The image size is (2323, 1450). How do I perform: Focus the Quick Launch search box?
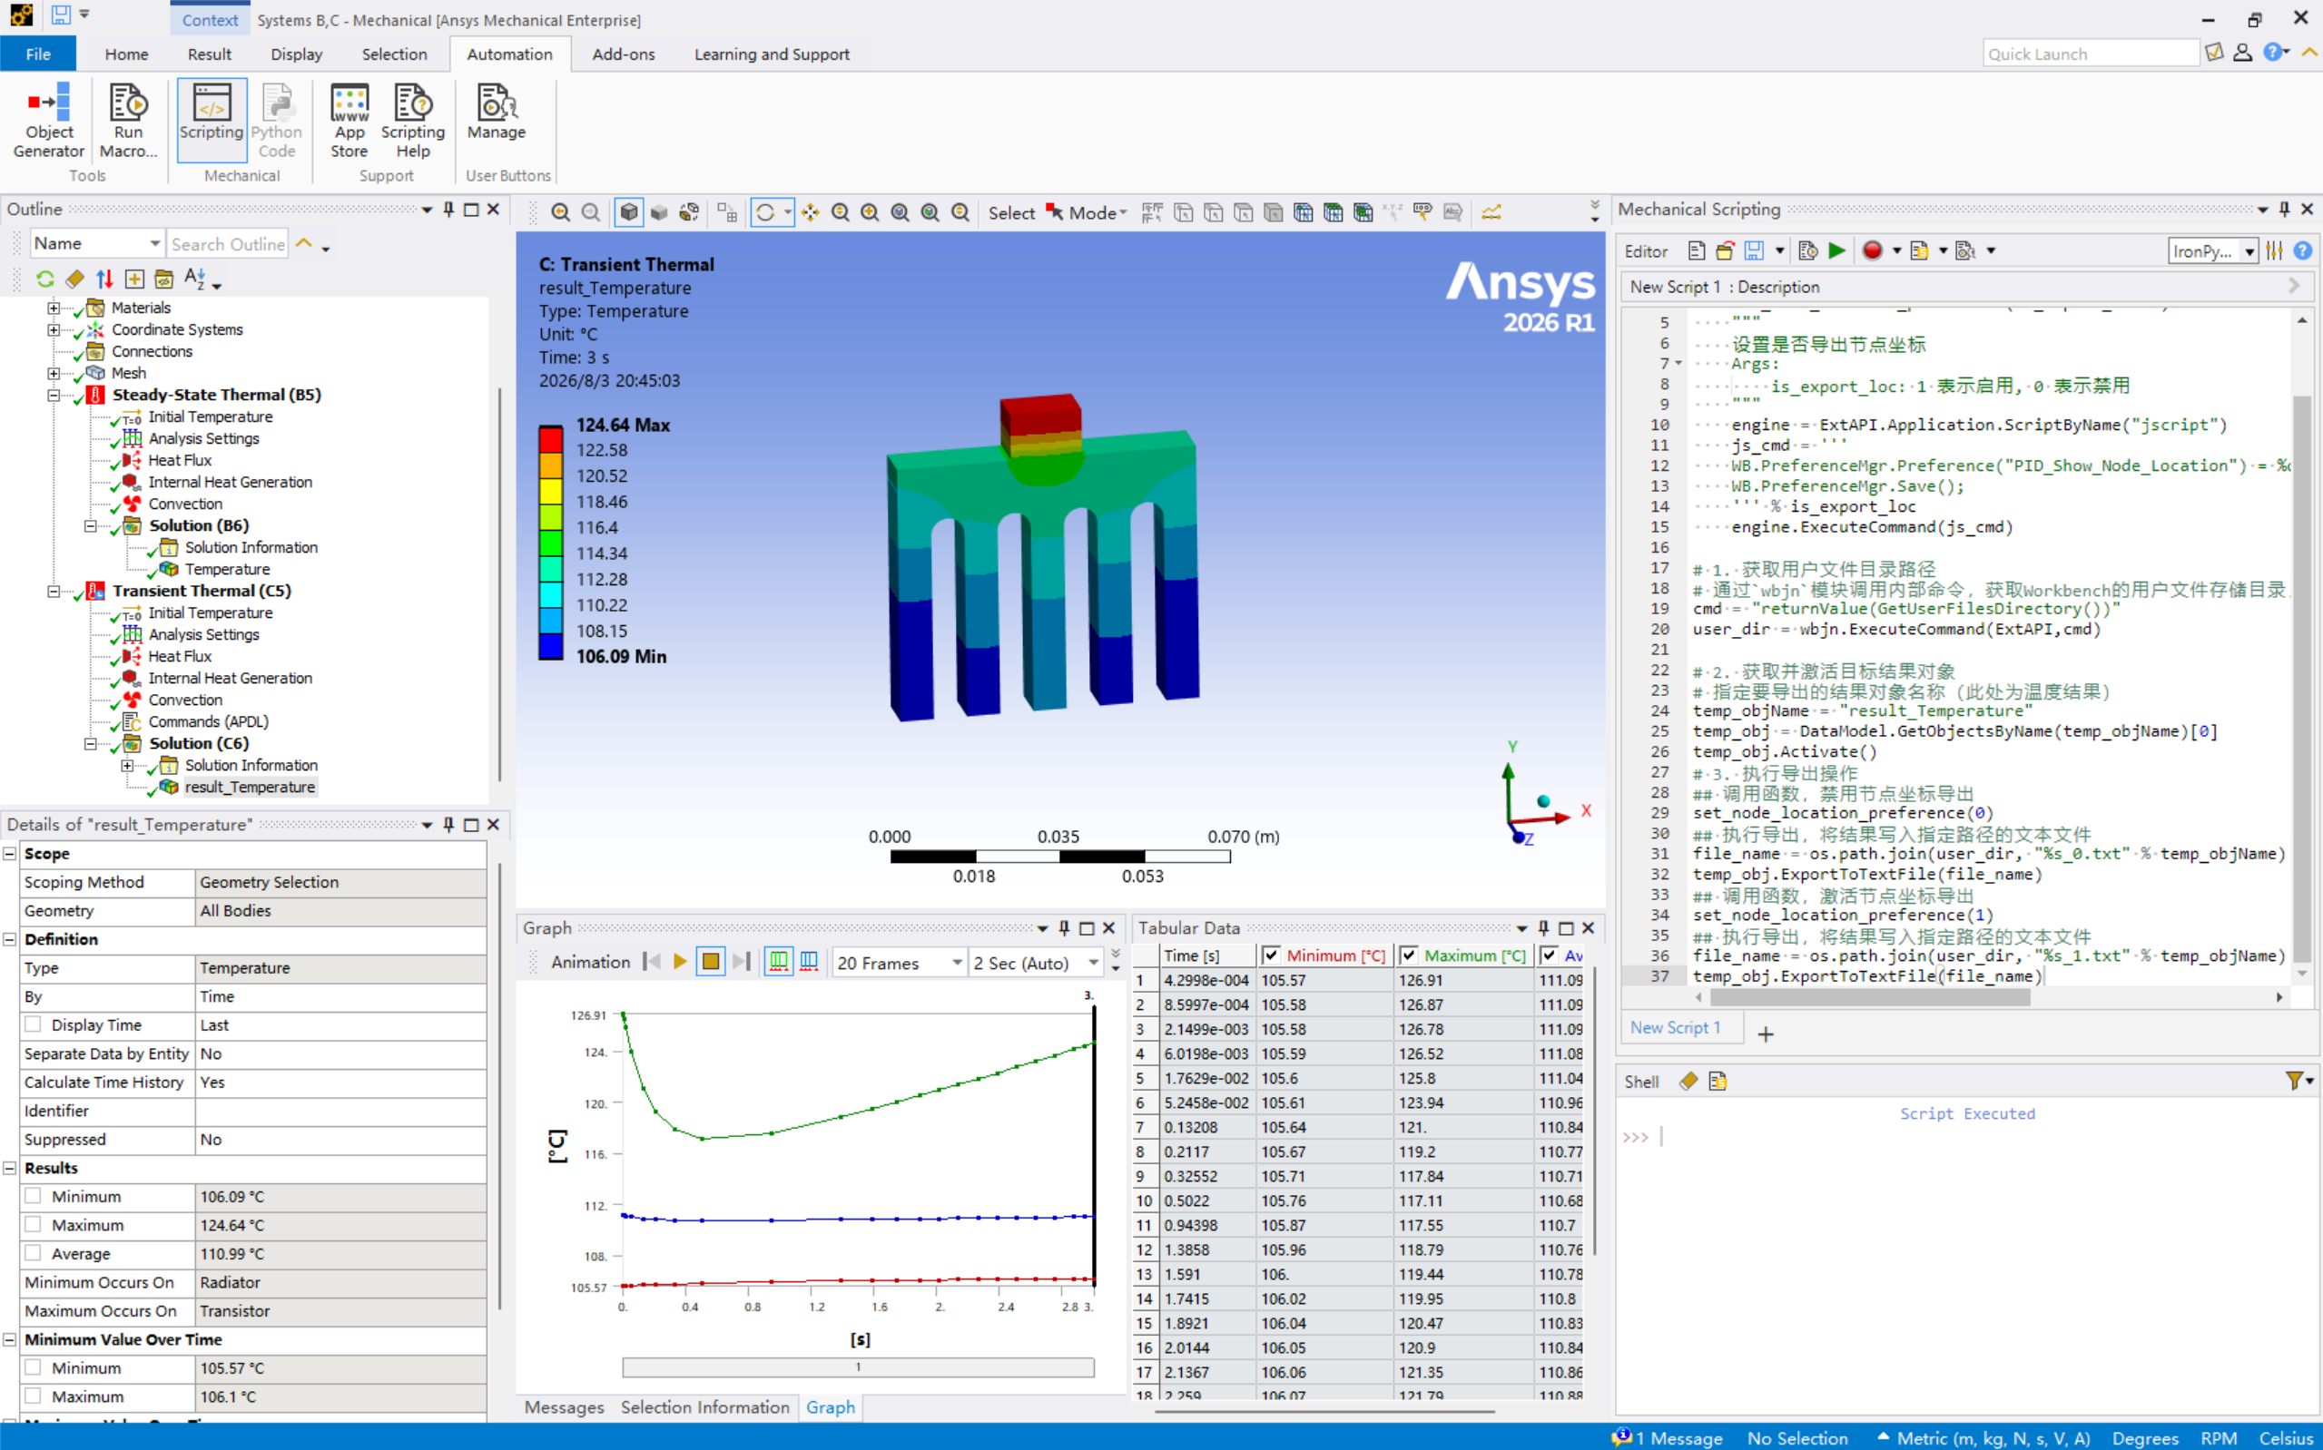[2090, 54]
